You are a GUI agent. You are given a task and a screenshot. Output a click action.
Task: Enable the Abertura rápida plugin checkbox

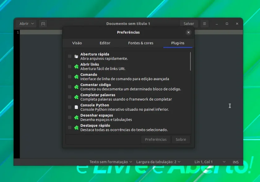[x=70, y=56]
